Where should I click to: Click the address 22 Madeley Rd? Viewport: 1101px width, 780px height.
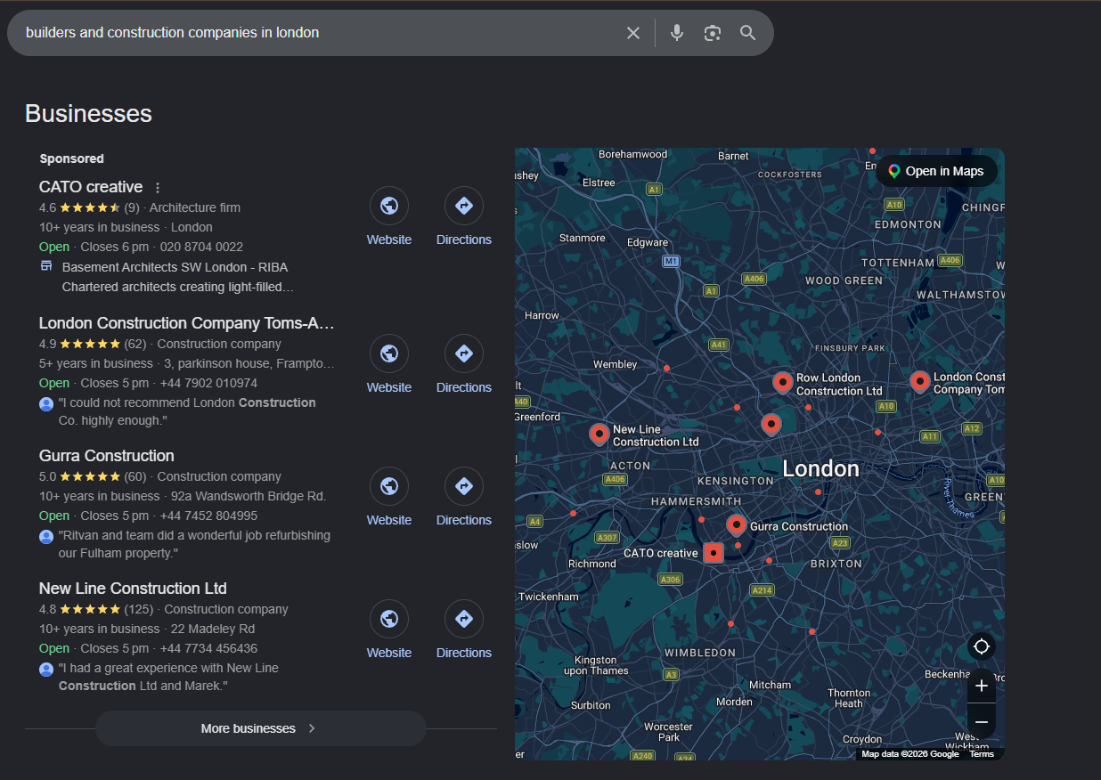[x=213, y=629]
